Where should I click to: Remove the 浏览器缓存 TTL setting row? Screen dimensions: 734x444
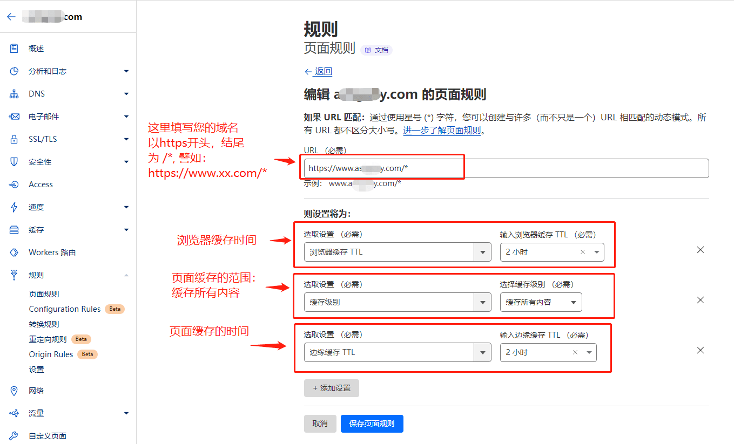(701, 250)
